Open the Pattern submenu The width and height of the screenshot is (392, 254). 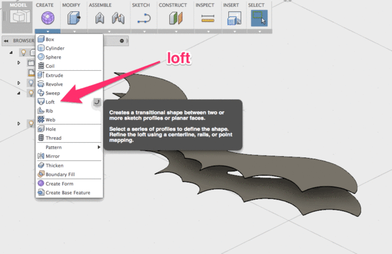point(70,147)
